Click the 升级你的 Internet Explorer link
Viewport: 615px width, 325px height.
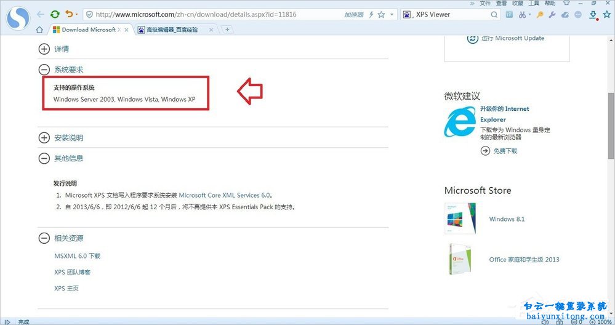[x=504, y=114]
